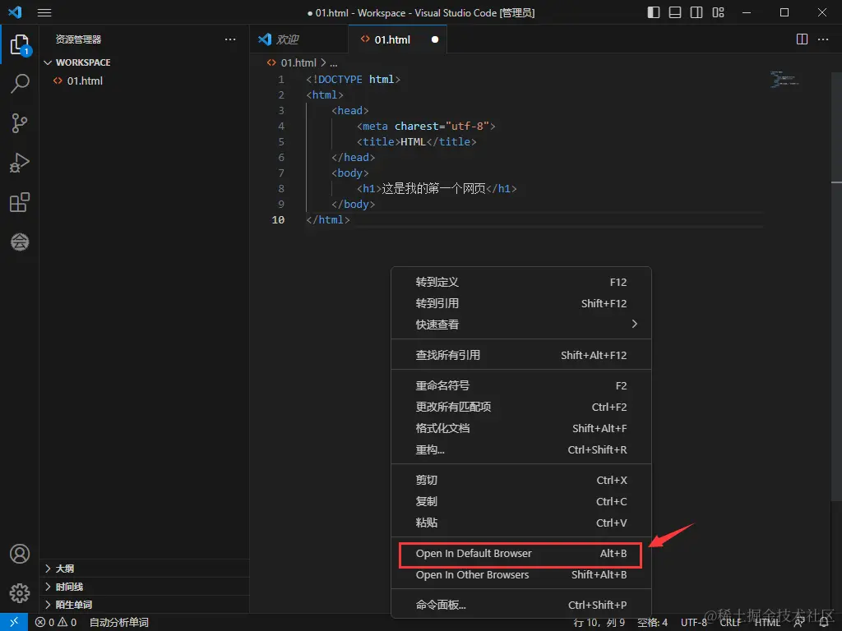Click the title text on line 5
Viewport: 842px width, 631px height.
(413, 141)
